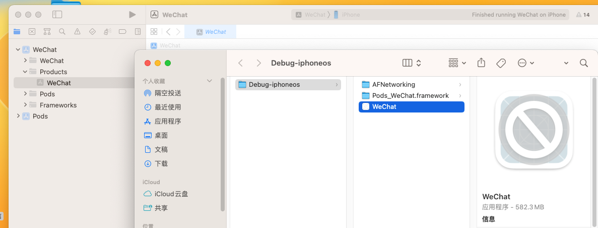Go forward in Finder window
Screen dimensions: 598x228
258,63
